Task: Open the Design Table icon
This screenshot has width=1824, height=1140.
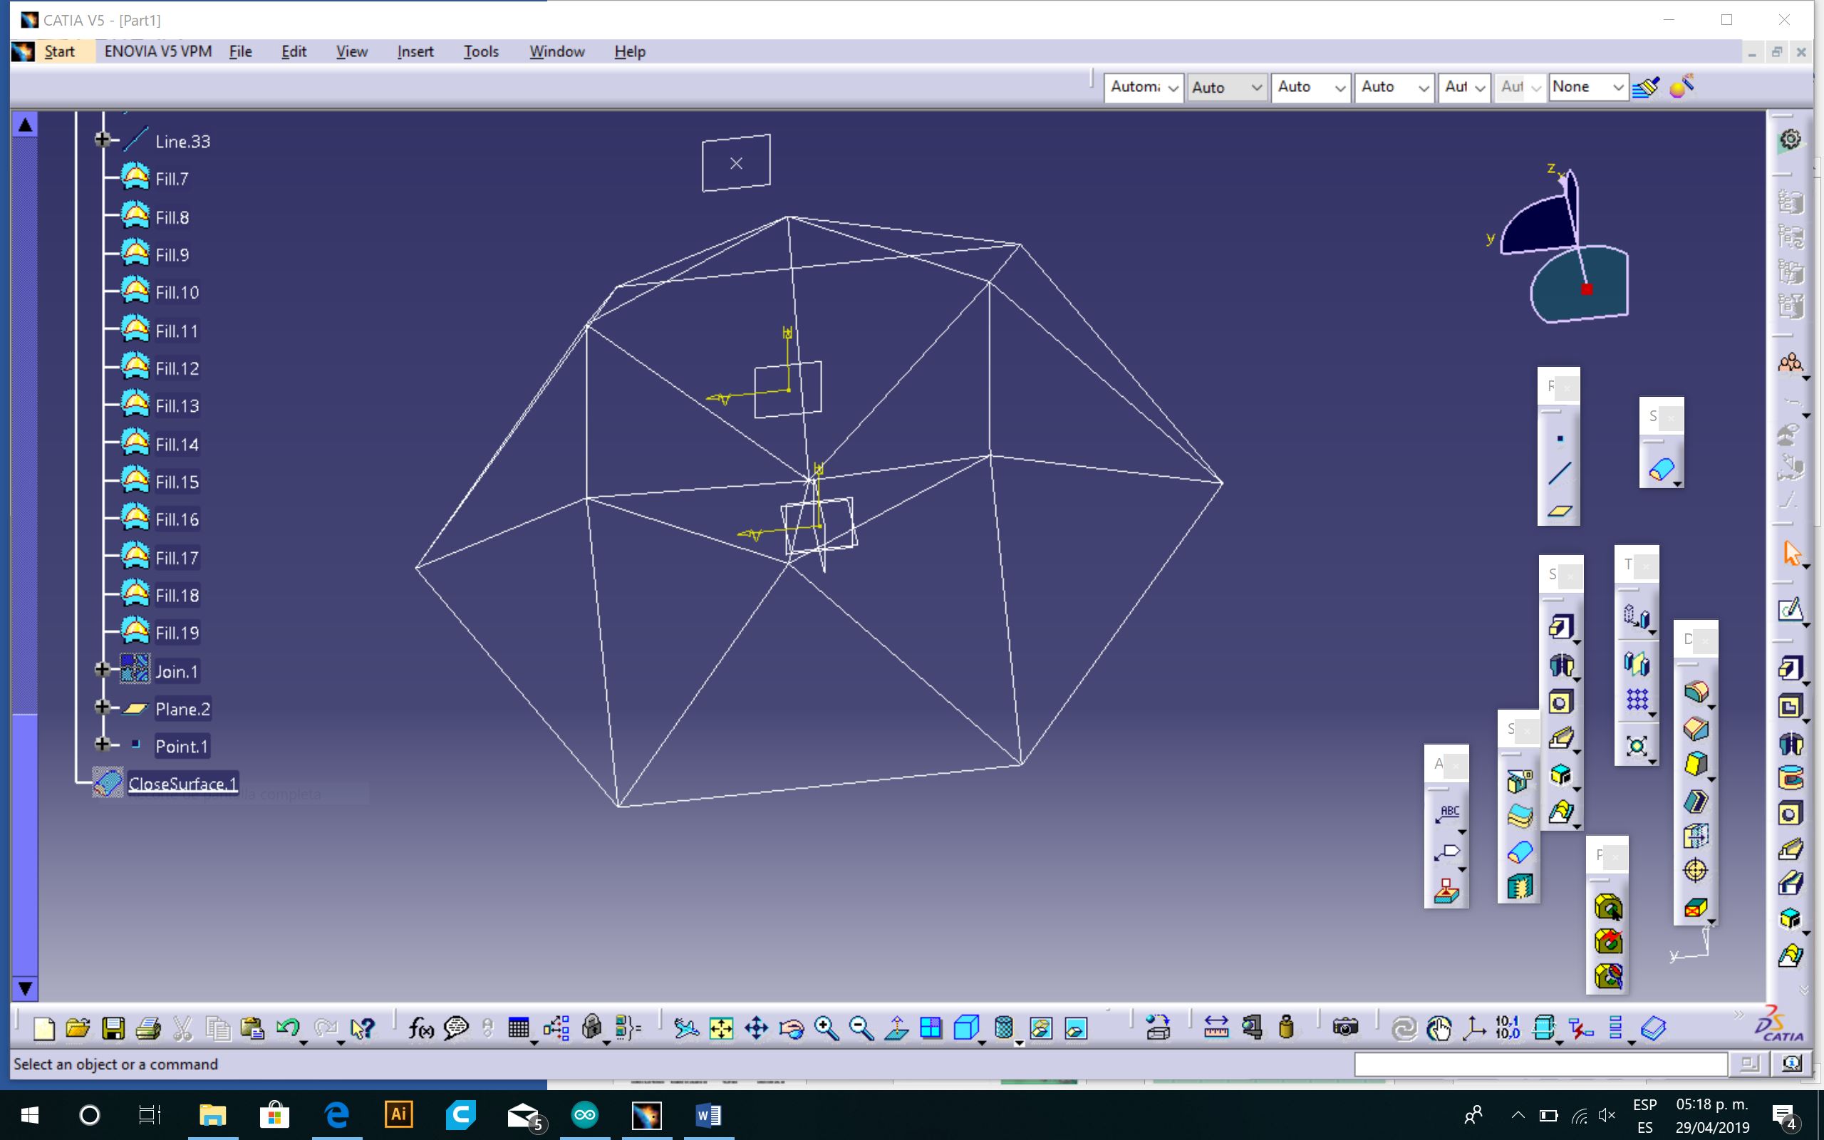Action: coord(519,1028)
